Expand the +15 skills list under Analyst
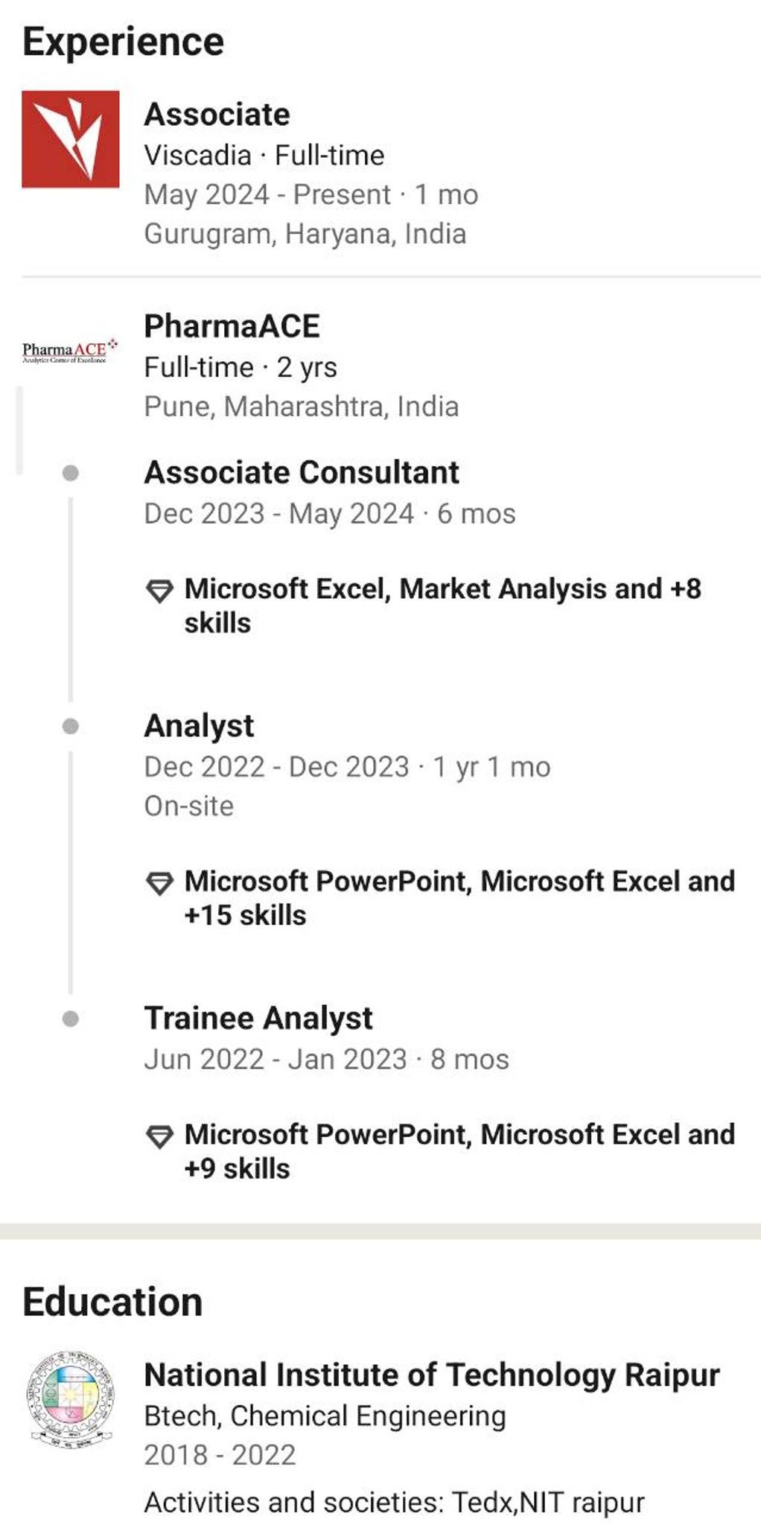761x1525 pixels. (x=459, y=897)
